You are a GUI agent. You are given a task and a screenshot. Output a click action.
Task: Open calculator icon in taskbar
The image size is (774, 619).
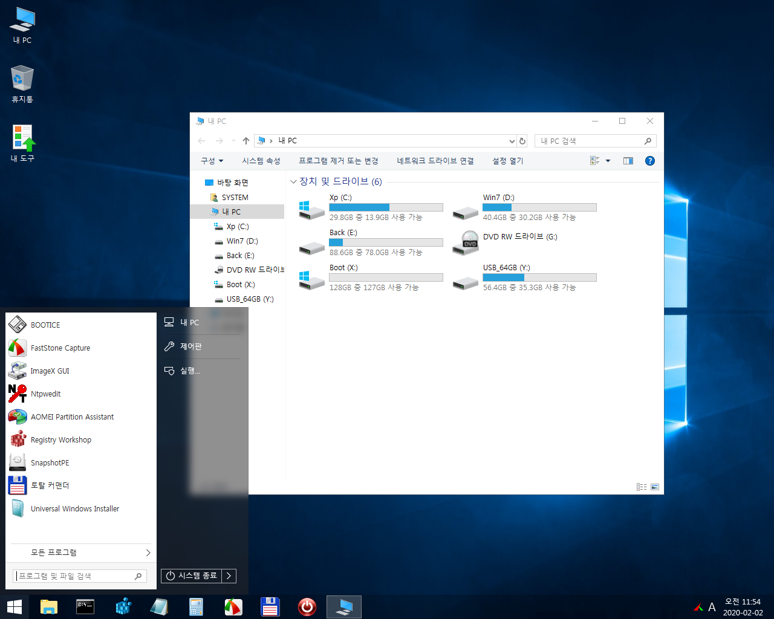(196, 607)
